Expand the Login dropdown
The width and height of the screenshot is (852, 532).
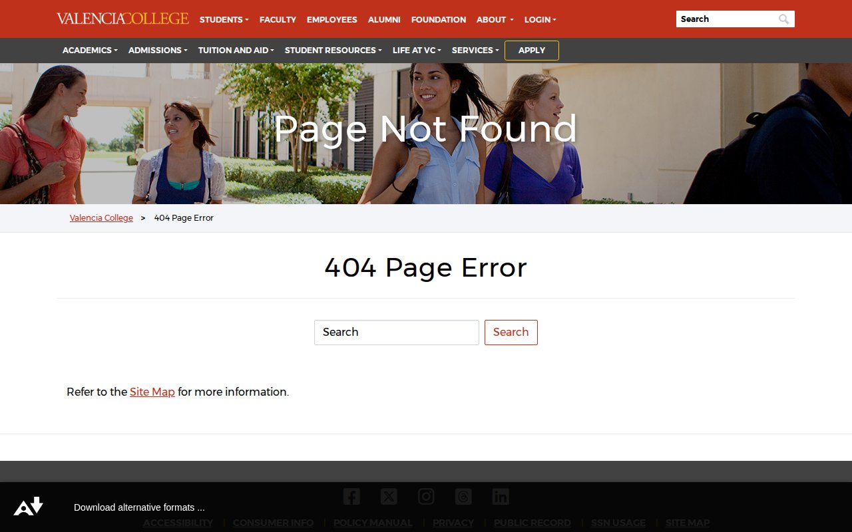pyautogui.click(x=540, y=20)
